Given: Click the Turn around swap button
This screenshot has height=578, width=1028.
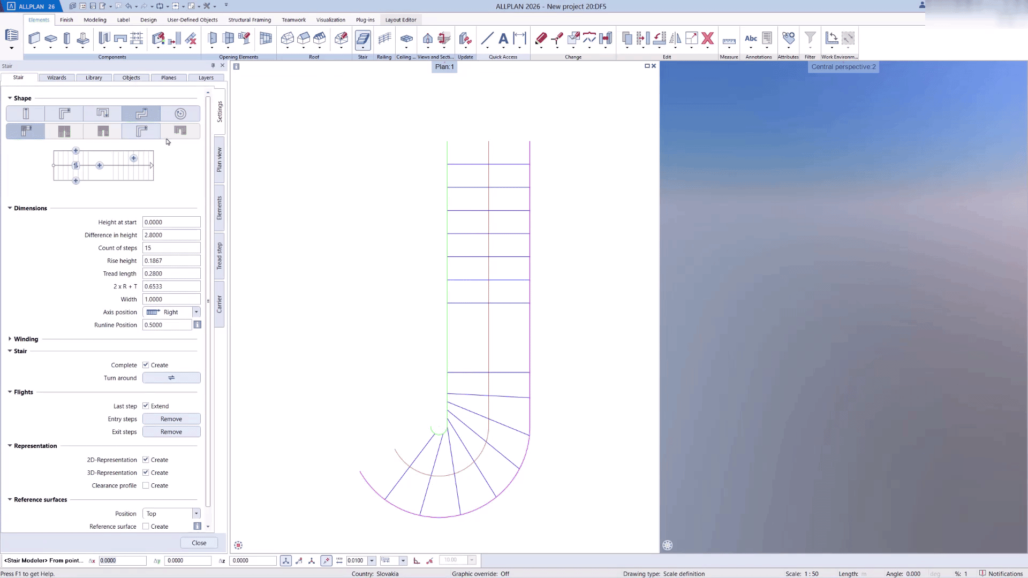Looking at the screenshot, I should (171, 378).
